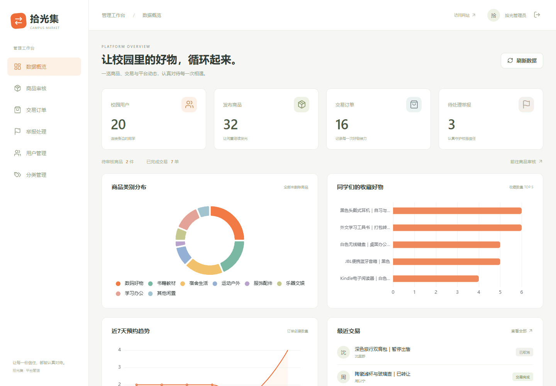This screenshot has width=556, height=386.
Task: Click 收藏数量 TOP 5 label
Action: [x=521, y=187]
